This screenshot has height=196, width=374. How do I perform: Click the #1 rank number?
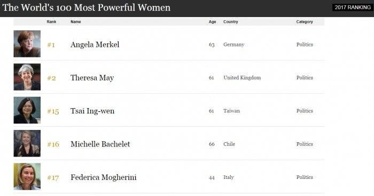click(x=51, y=45)
